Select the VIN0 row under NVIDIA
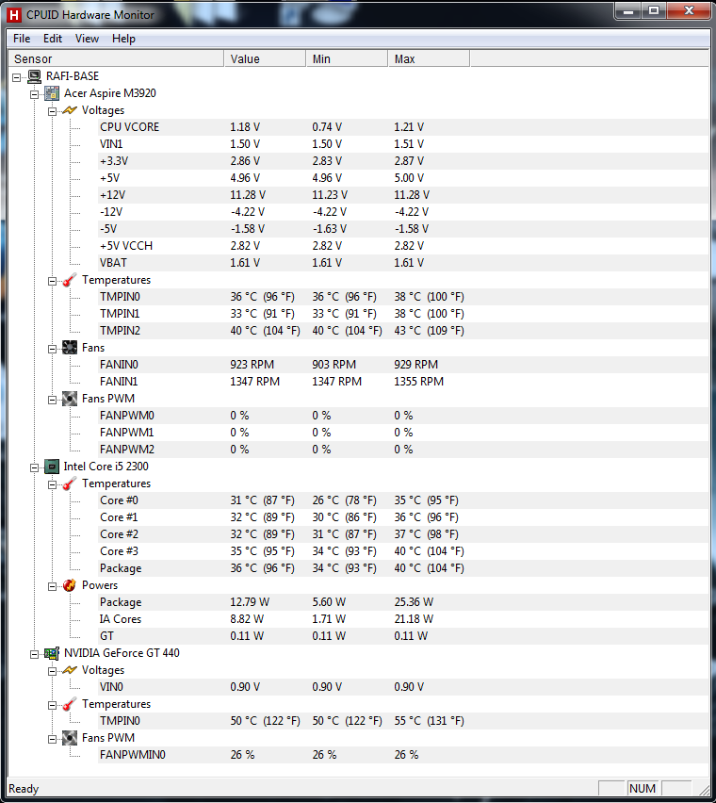The width and height of the screenshot is (716, 803). tap(403, 687)
